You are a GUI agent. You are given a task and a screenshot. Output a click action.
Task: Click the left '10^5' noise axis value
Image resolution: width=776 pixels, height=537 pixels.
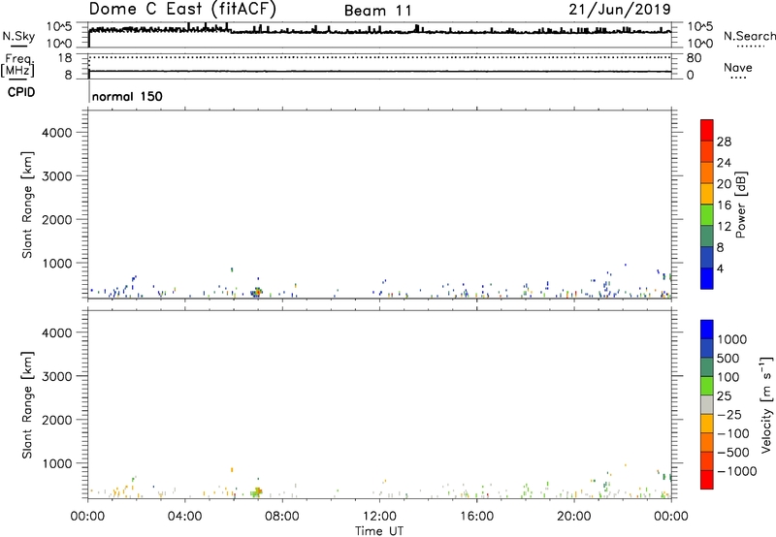(x=59, y=27)
